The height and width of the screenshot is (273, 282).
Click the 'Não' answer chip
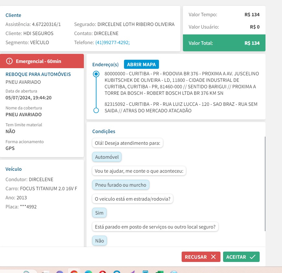coord(99,241)
